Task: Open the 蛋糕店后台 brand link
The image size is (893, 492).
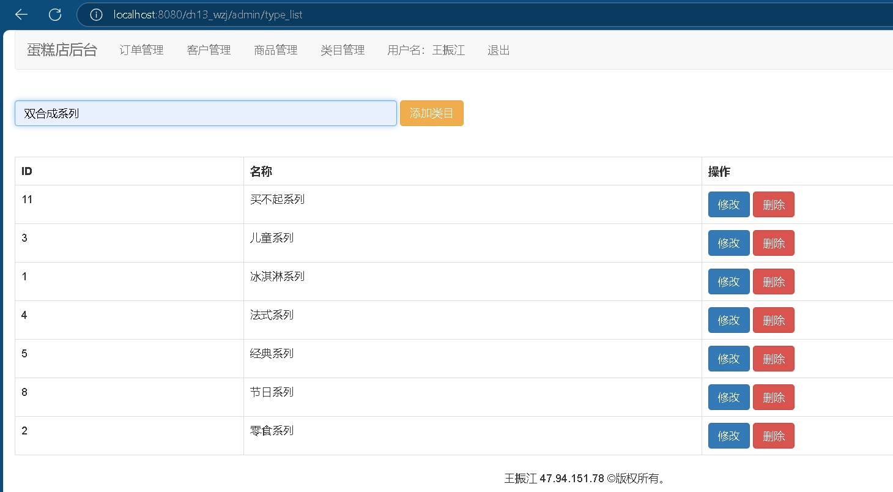Action: pos(62,50)
